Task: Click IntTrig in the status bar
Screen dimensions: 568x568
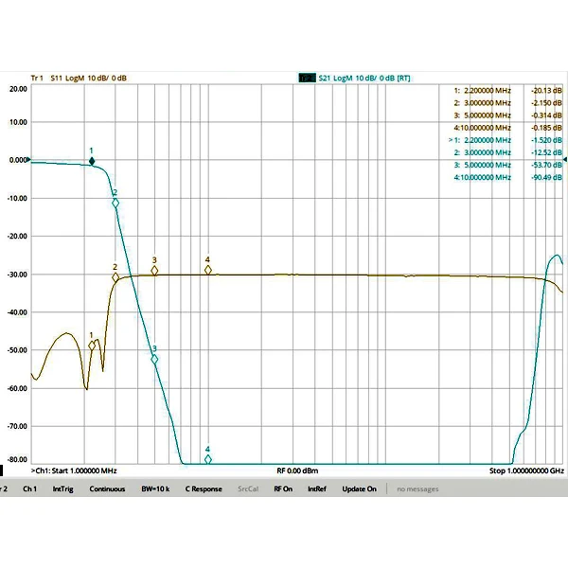Action: [63, 489]
